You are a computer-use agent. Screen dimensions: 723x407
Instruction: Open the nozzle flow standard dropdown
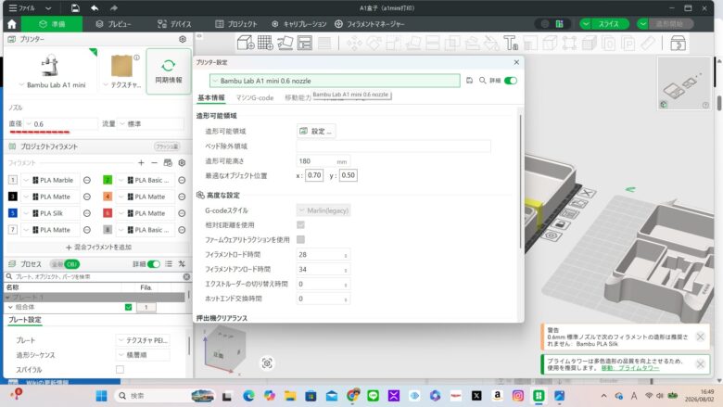pyautogui.click(x=151, y=124)
